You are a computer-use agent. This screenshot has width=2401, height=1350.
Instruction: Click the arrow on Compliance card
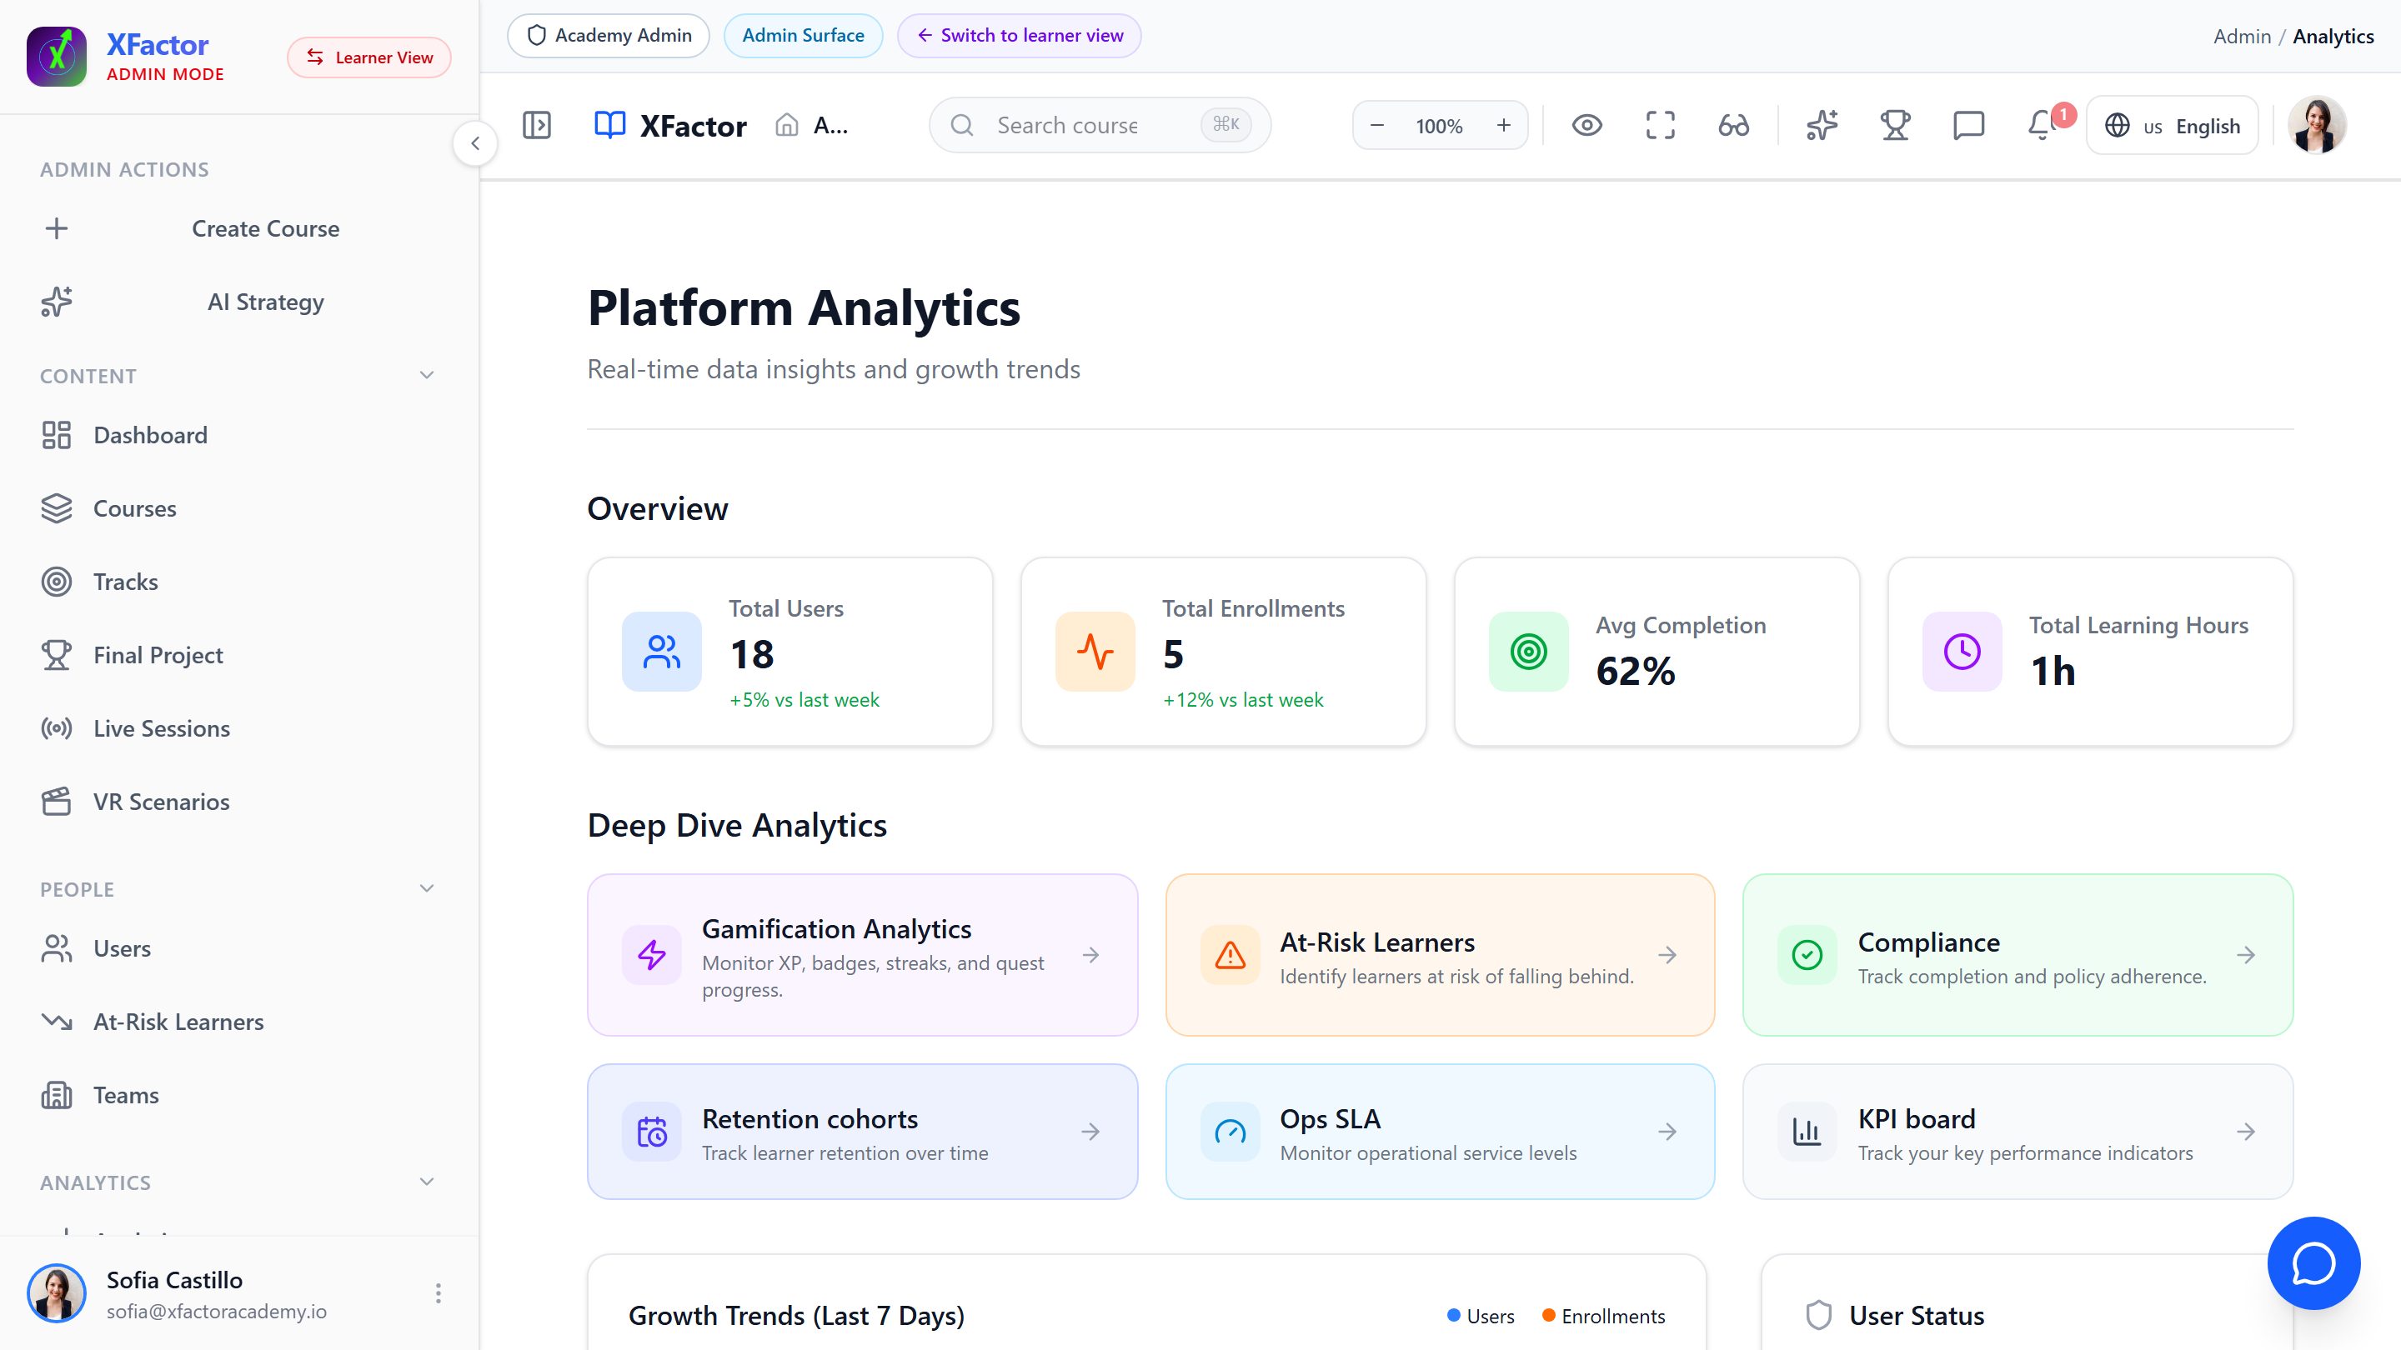point(2246,955)
